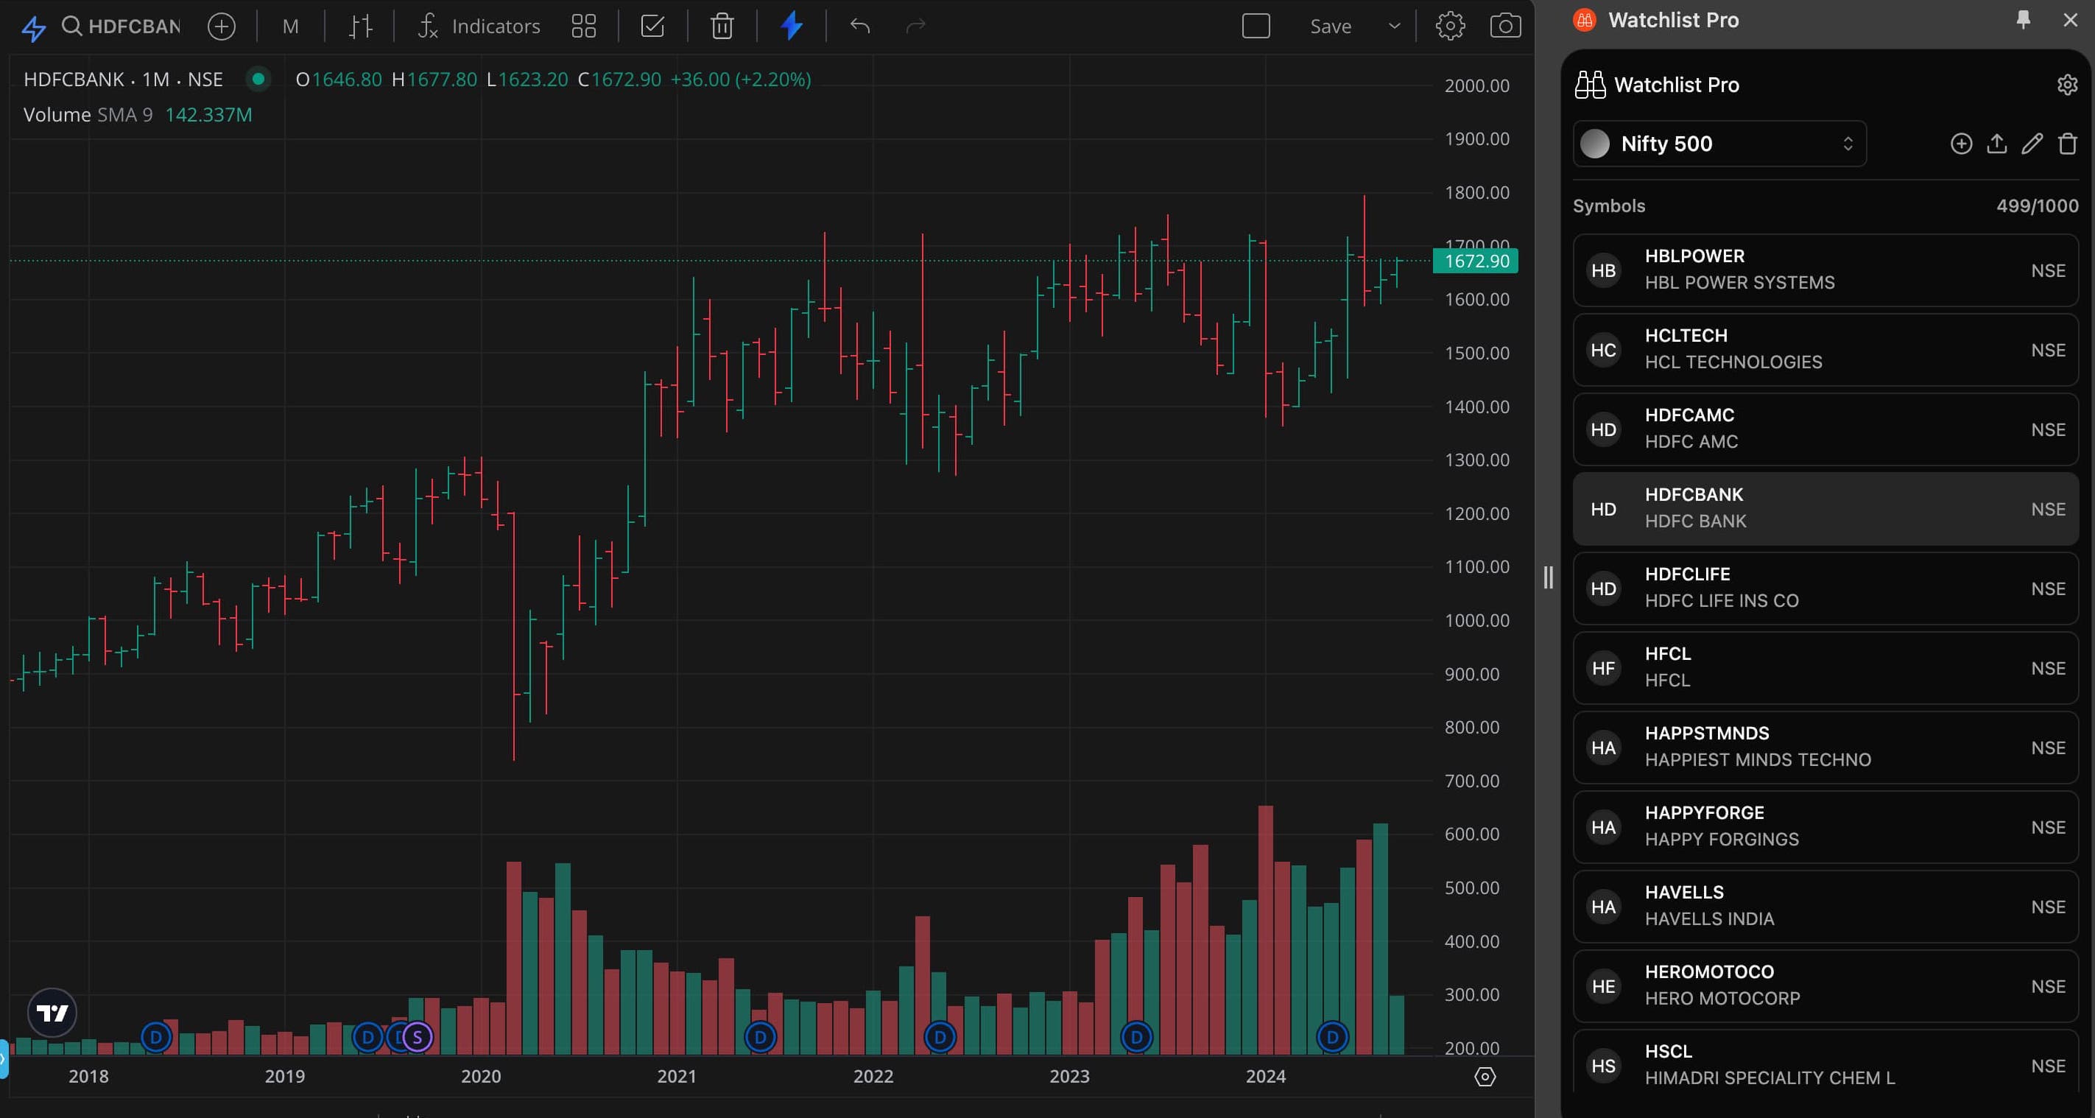
Task: Select HDFCAMC in the watchlist
Action: (x=1825, y=429)
